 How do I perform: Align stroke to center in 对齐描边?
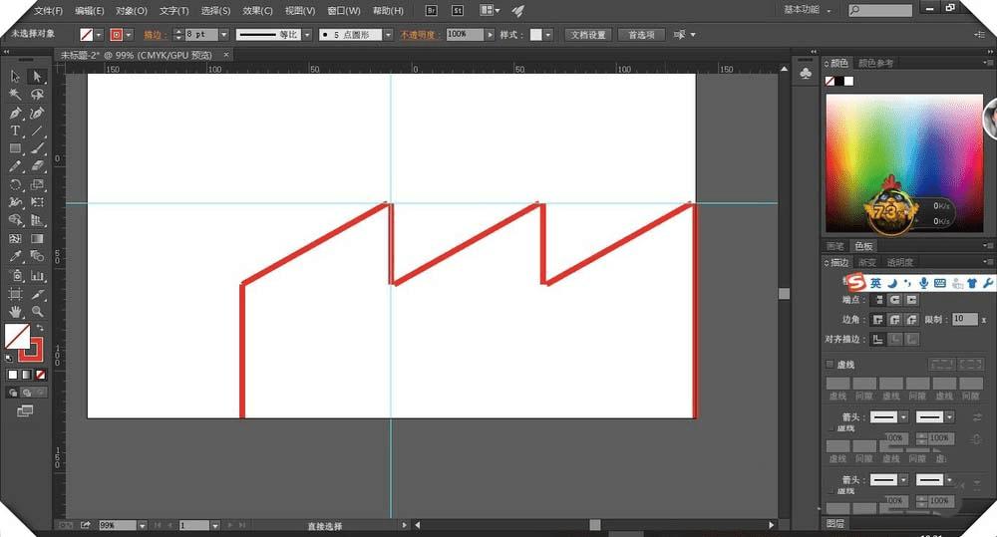(878, 340)
